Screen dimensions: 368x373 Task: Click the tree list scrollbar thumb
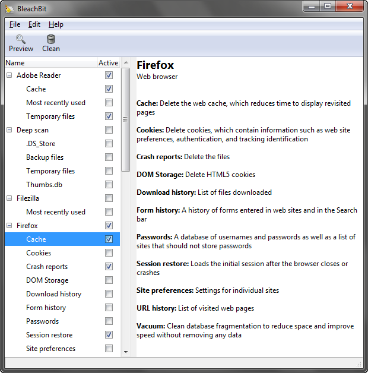(x=126, y=119)
